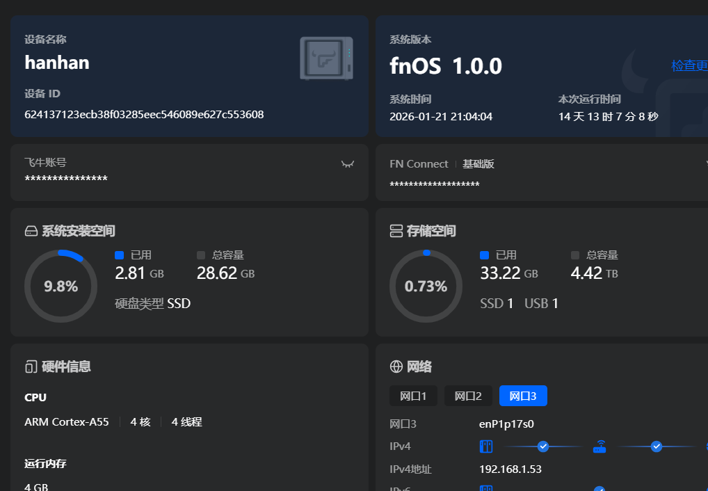Click the 存储空间 storage icon
The height and width of the screenshot is (491, 708).
click(x=396, y=231)
